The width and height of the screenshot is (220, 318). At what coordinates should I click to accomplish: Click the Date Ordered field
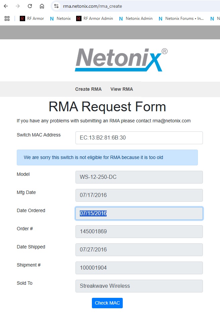click(139, 213)
